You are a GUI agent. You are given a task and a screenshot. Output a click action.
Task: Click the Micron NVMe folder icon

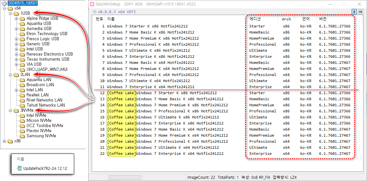pyautogui.click(x=22, y=121)
